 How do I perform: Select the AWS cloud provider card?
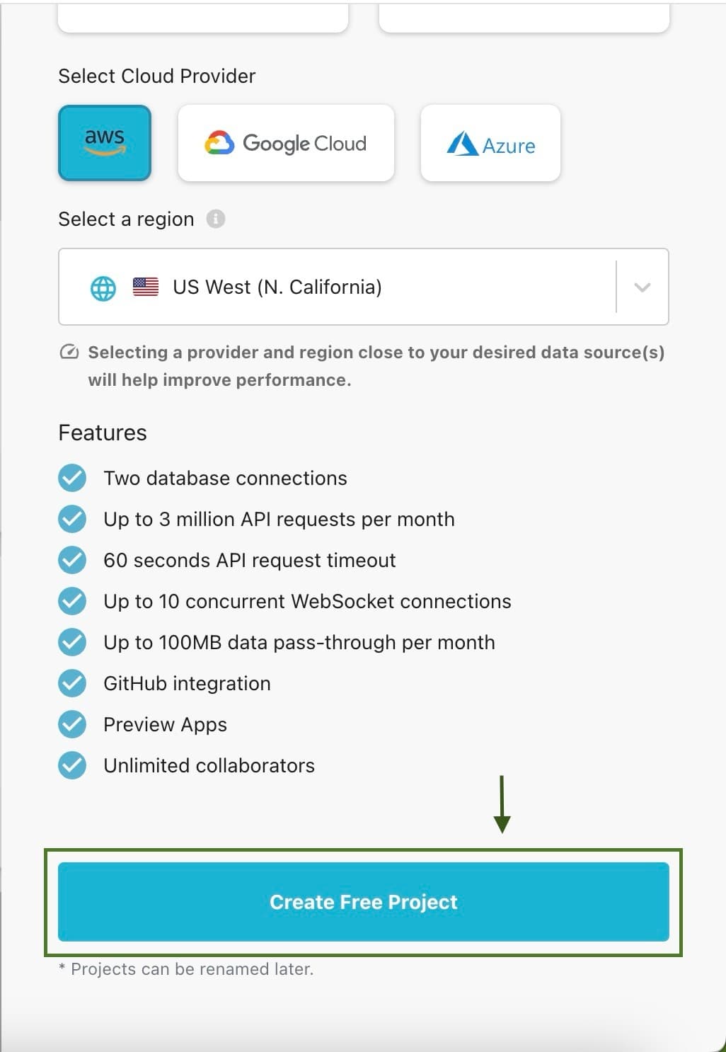pyautogui.click(x=105, y=143)
